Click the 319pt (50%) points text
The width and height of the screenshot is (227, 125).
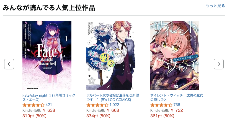(x=34, y=116)
